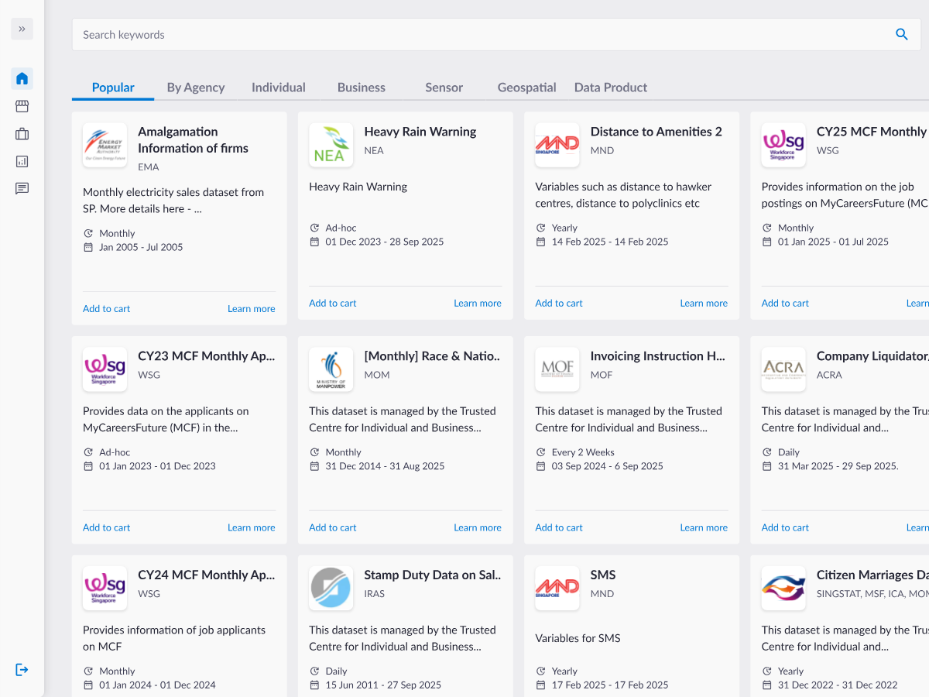Click the MOM logo on Race & Nationality card
The height and width of the screenshot is (697, 929).
tap(331, 369)
